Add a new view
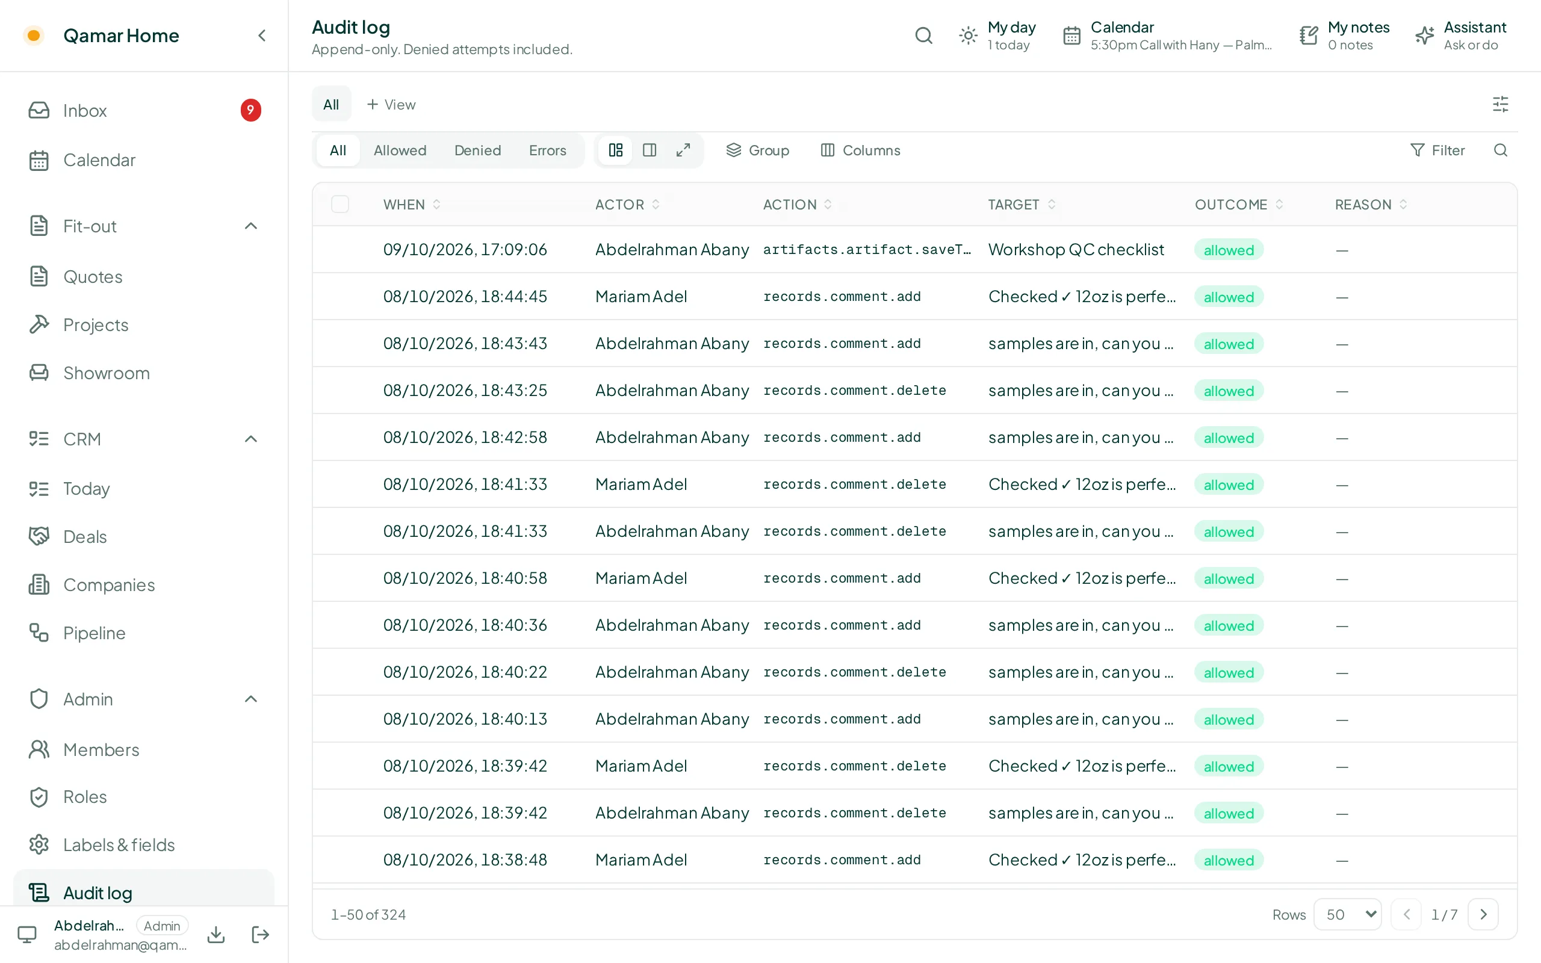1541x963 pixels. pyautogui.click(x=391, y=105)
